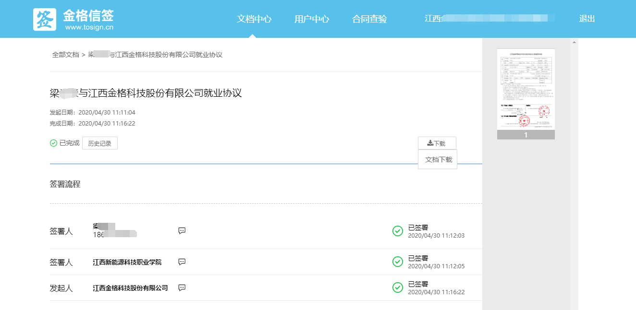The width and height of the screenshot is (636, 310).
Task: Open comment icon beside 江西新能源科技职业学院
Action: point(182,262)
